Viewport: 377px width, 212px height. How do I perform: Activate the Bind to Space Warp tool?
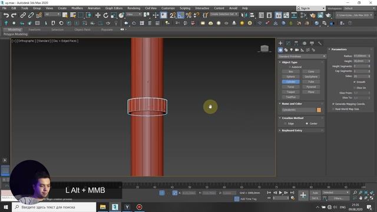[39, 15]
